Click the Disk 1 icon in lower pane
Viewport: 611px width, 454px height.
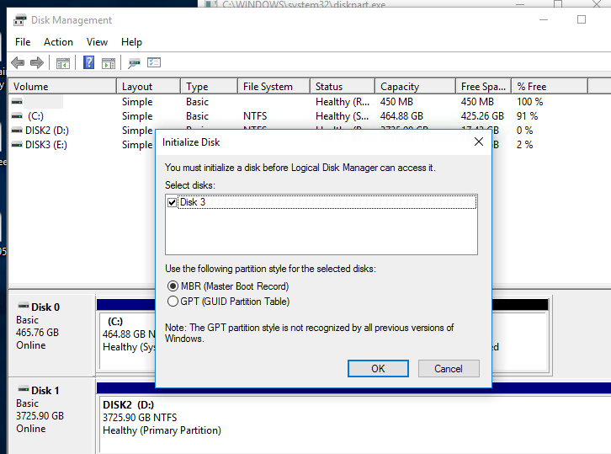pyautogui.click(x=24, y=389)
